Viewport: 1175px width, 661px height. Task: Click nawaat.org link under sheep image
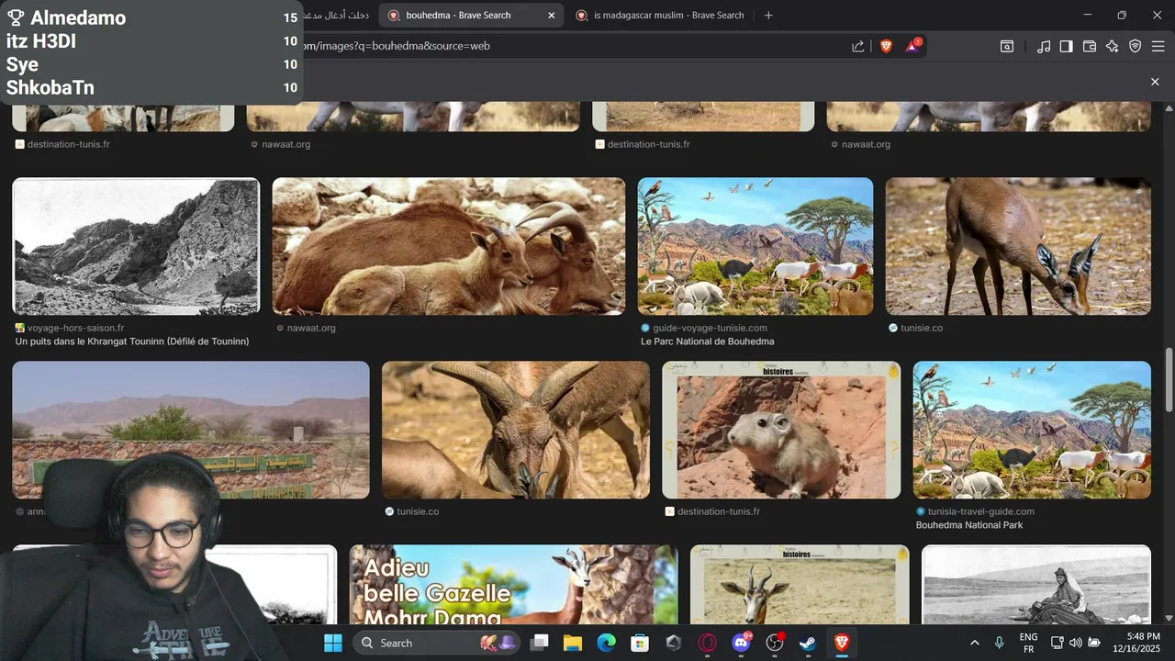pyautogui.click(x=311, y=328)
